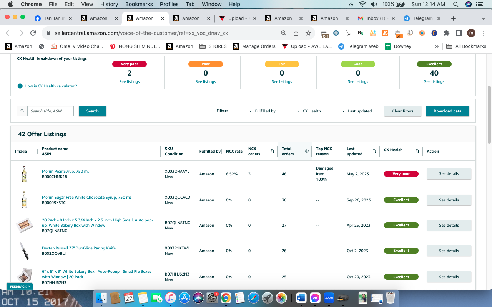Open the Chrome profile avatar
This screenshot has width=492, height=307.
471,33
